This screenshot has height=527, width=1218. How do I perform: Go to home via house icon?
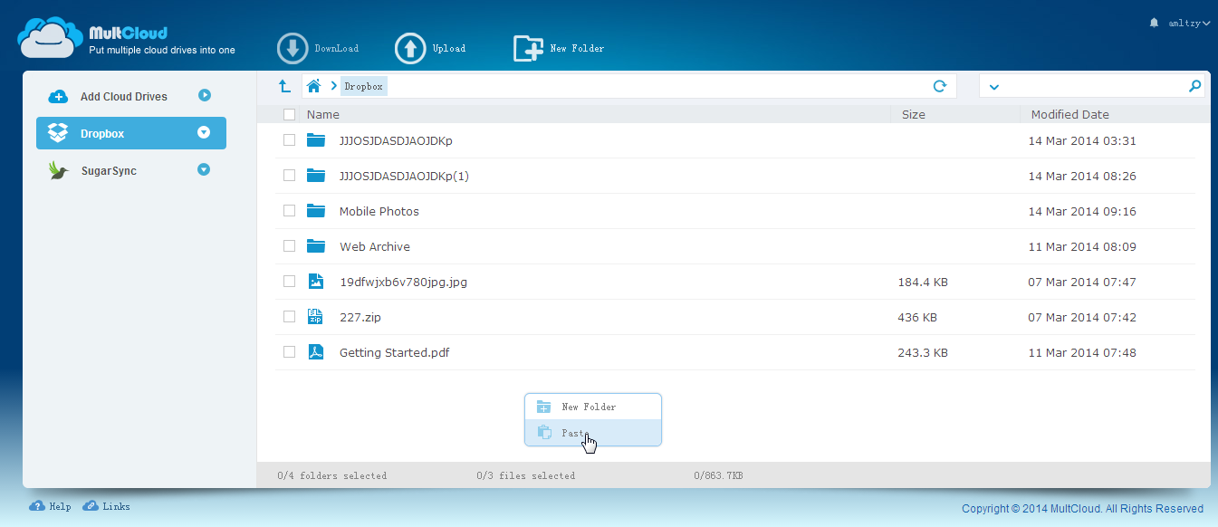point(313,86)
